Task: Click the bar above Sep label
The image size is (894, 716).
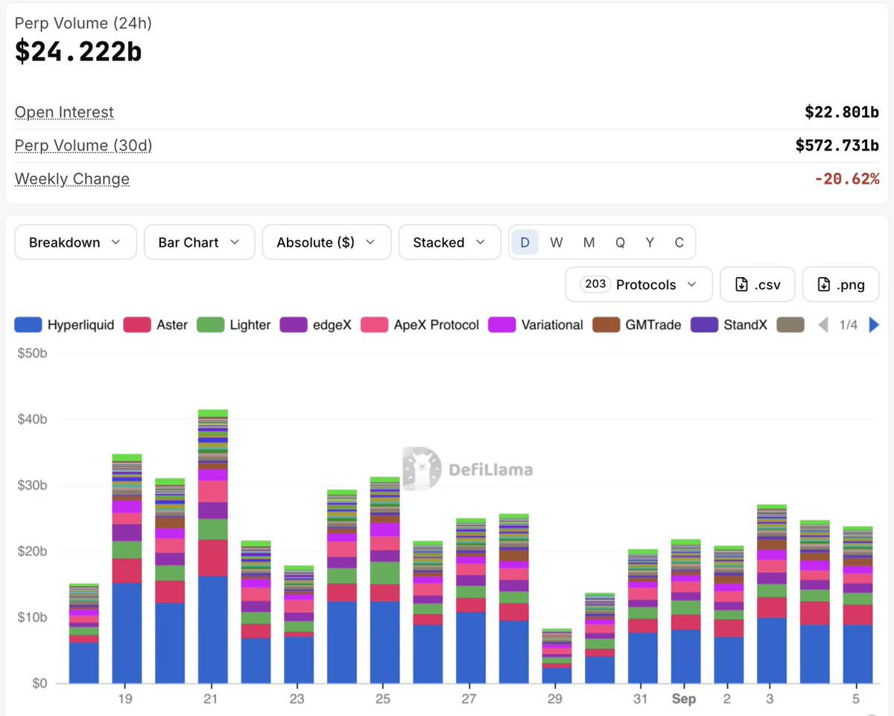Action: point(686,611)
